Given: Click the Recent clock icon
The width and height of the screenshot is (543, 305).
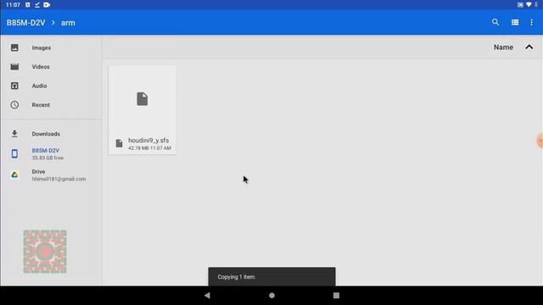Looking at the screenshot, I should (14, 105).
